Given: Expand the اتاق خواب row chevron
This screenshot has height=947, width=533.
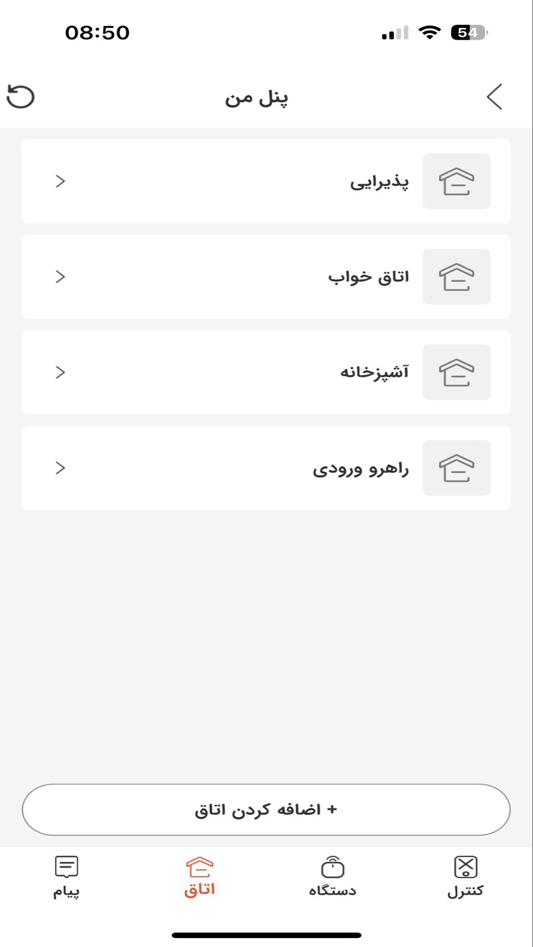Looking at the screenshot, I should pos(60,277).
